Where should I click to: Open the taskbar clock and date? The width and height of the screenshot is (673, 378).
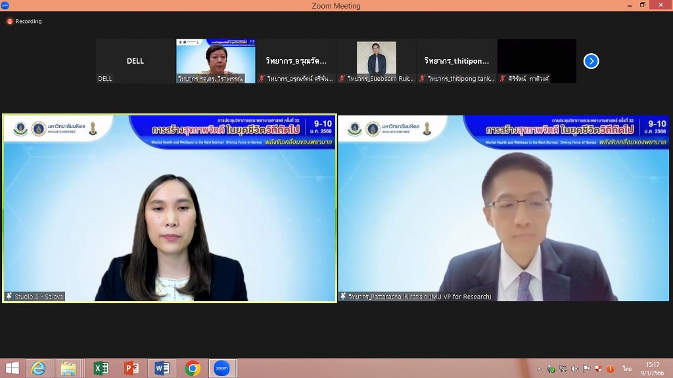(652, 368)
